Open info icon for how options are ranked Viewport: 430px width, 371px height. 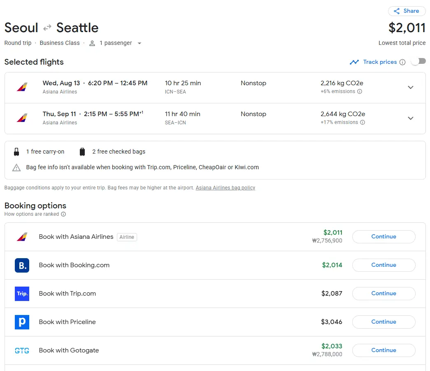pyautogui.click(x=63, y=214)
